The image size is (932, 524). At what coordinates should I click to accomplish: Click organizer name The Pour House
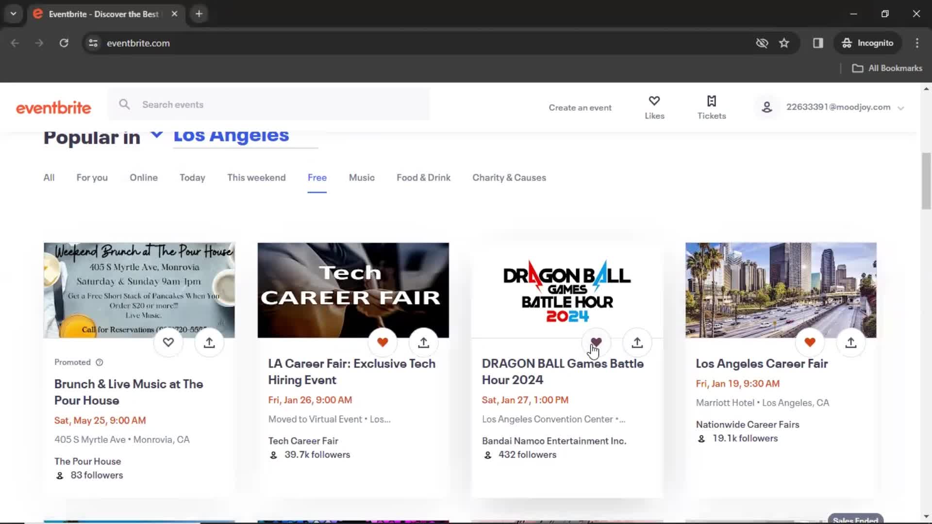[87, 461]
